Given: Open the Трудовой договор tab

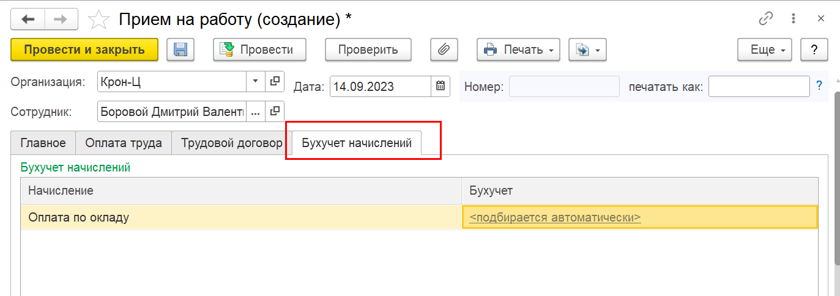Looking at the screenshot, I should 231,143.
